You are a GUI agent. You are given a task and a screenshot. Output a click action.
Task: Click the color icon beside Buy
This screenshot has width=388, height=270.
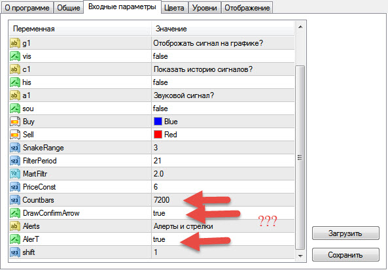coord(15,122)
